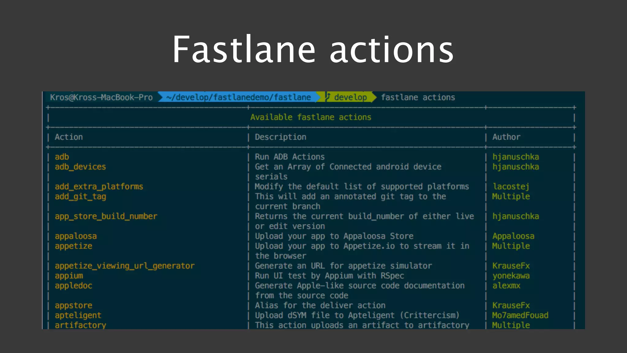Click the 'adb_devices' action name
The height and width of the screenshot is (353, 627).
(80, 167)
